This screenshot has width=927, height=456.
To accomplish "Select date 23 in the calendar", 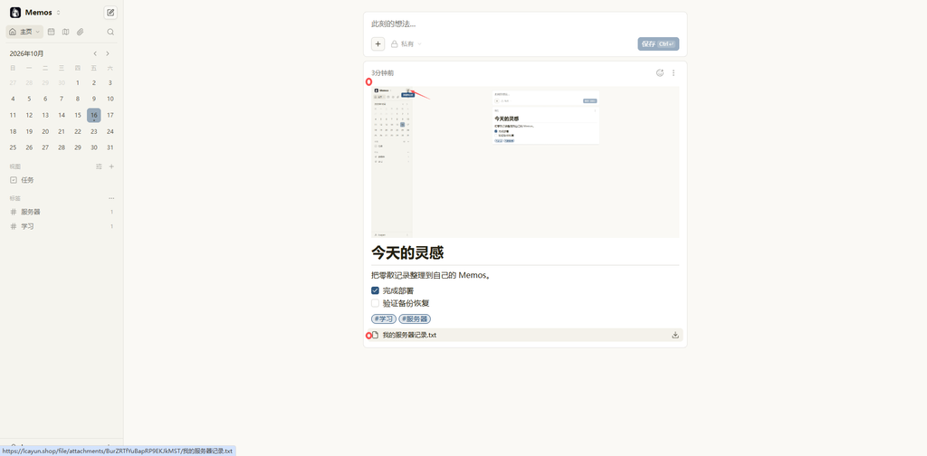I will (x=94, y=131).
